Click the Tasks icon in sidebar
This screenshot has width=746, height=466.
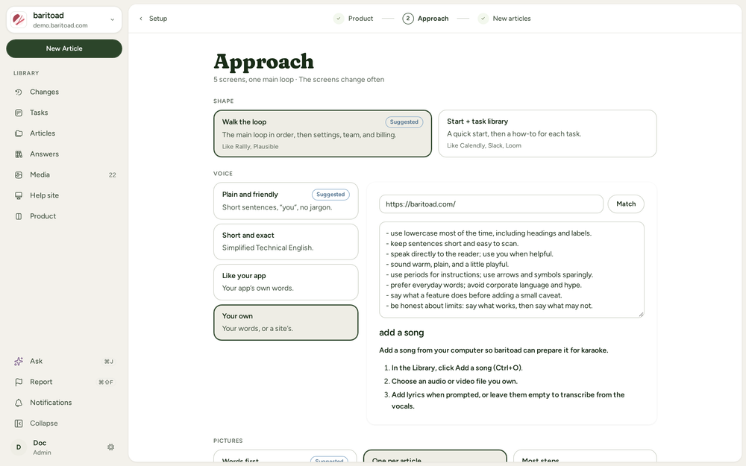(x=19, y=113)
